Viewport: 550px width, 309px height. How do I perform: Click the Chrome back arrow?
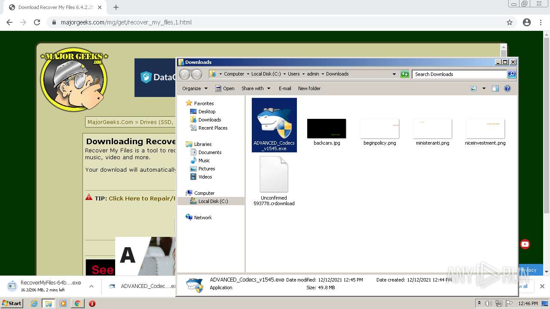click(9, 22)
